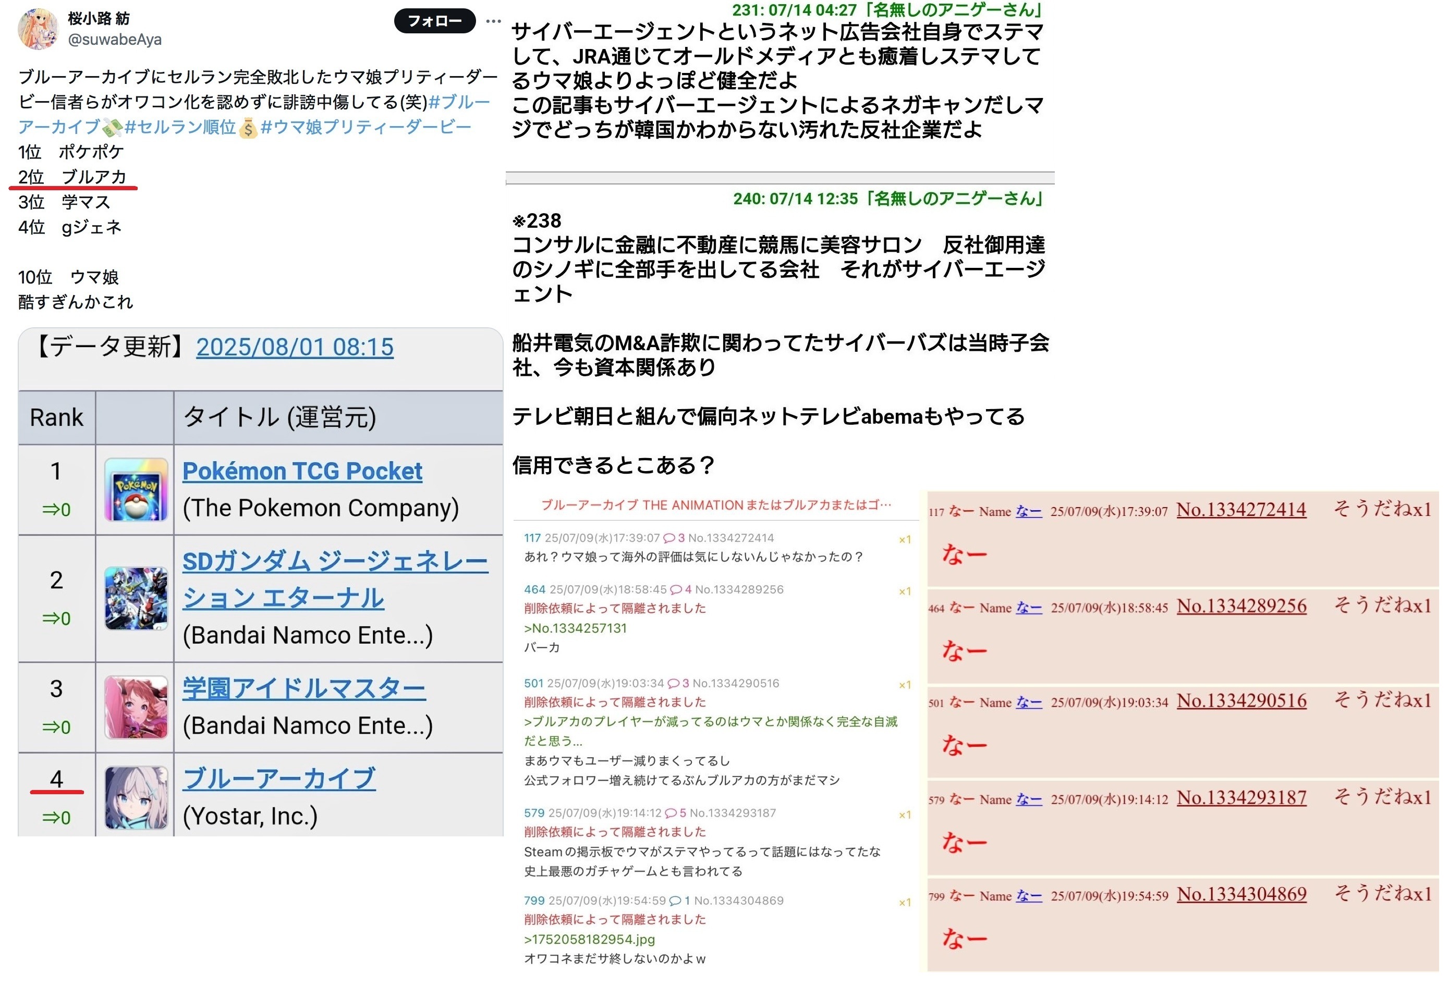Click the 学園アイドルマスター app icon
The image size is (1449, 987).
[136, 707]
